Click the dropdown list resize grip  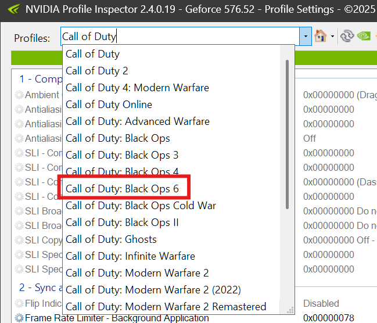click(x=290, y=310)
